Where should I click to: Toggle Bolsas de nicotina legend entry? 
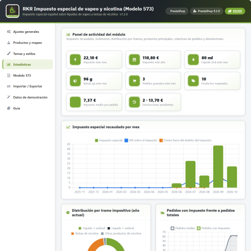[x=85, y=233]
